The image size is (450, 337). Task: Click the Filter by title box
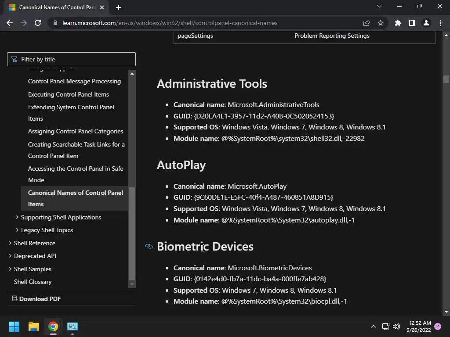71,59
